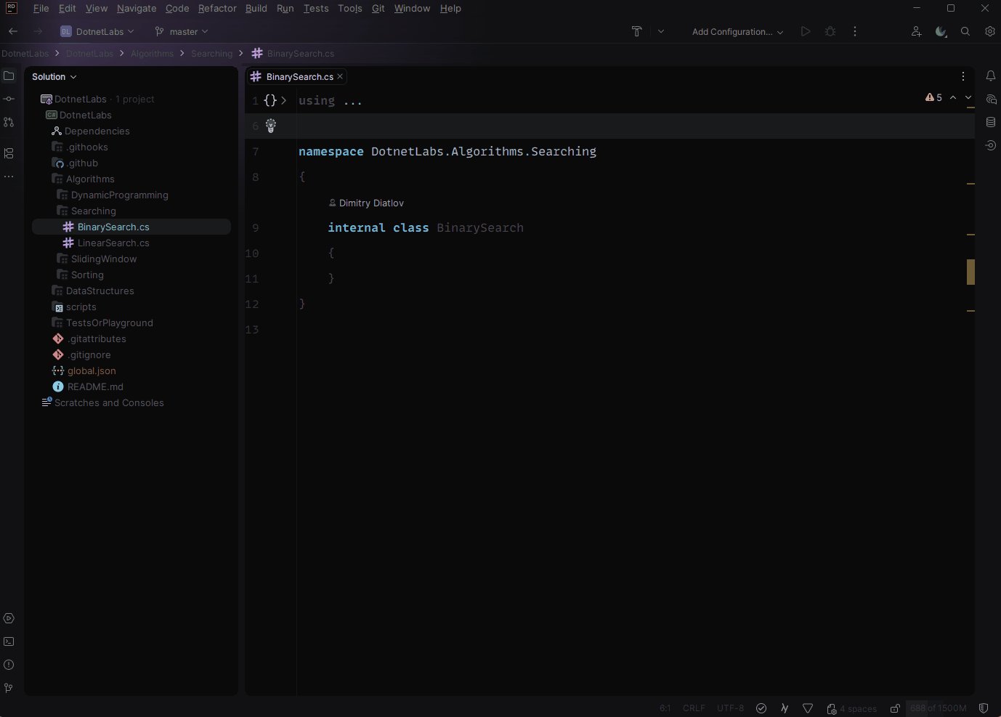This screenshot has height=717, width=1001.
Task: Open the File menu
Action: tap(41, 8)
